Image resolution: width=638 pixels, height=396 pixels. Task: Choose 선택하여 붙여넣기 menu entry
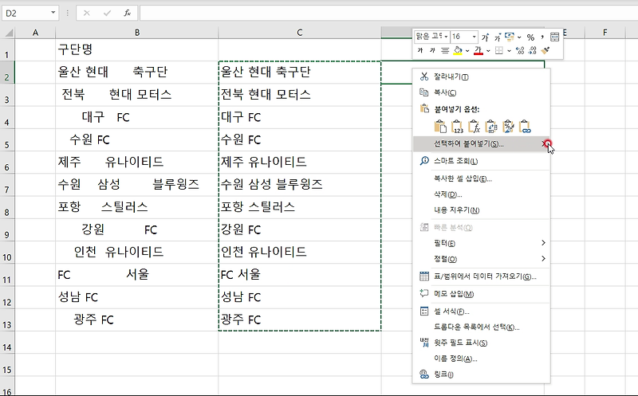tap(481, 144)
